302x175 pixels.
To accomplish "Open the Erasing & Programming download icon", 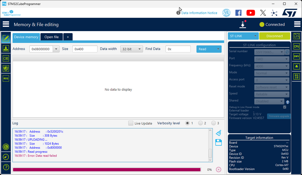I will 6,48.
